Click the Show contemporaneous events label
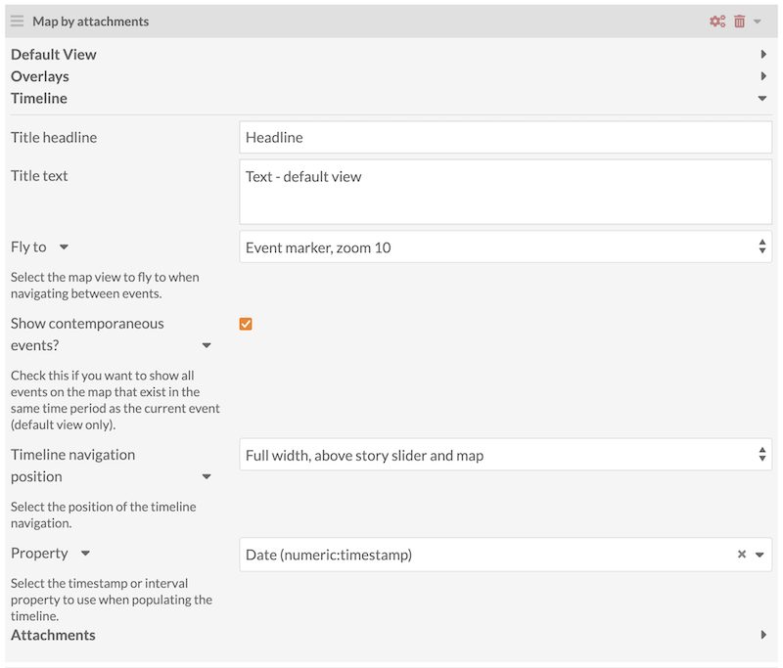 click(x=87, y=334)
